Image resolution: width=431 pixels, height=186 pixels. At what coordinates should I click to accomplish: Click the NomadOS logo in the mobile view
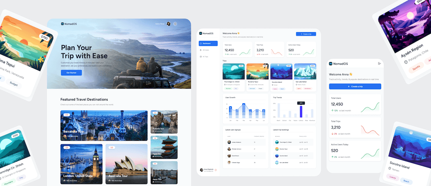click(338, 64)
